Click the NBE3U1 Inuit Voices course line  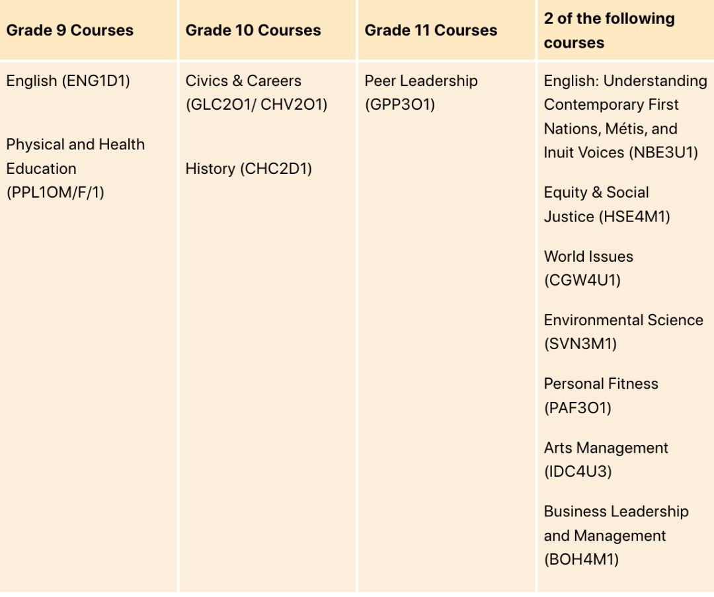click(621, 153)
